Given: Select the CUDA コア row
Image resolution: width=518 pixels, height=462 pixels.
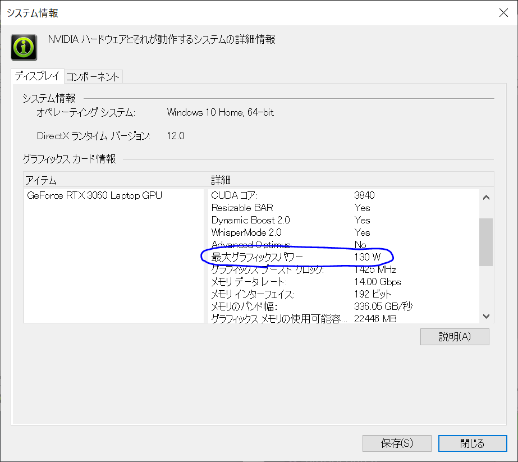Looking at the screenshot, I should point(343,195).
